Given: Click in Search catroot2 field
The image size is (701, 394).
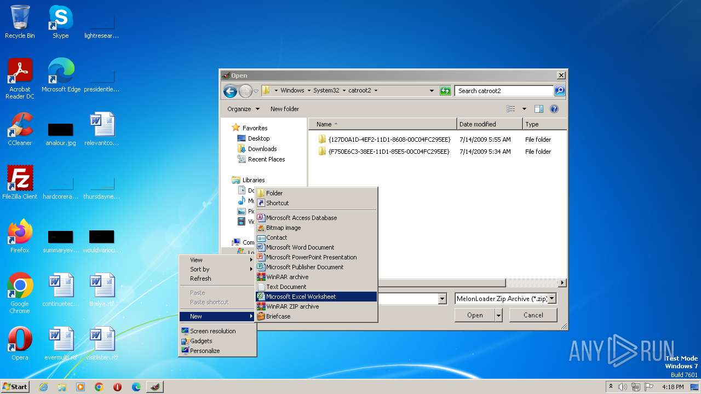Looking at the screenshot, I should (504, 91).
